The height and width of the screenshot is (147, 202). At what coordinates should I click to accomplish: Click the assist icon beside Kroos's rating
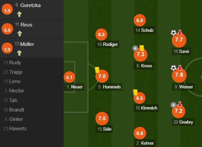point(135,48)
